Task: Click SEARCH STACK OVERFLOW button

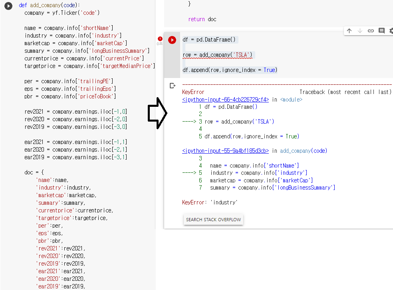Action: (213, 220)
